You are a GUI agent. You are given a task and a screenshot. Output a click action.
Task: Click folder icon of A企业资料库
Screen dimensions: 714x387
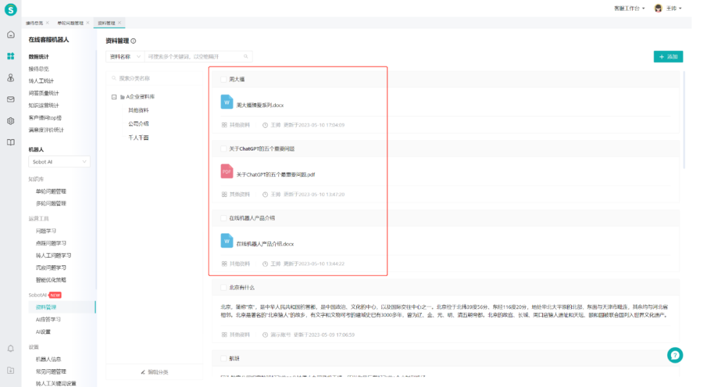tap(122, 97)
